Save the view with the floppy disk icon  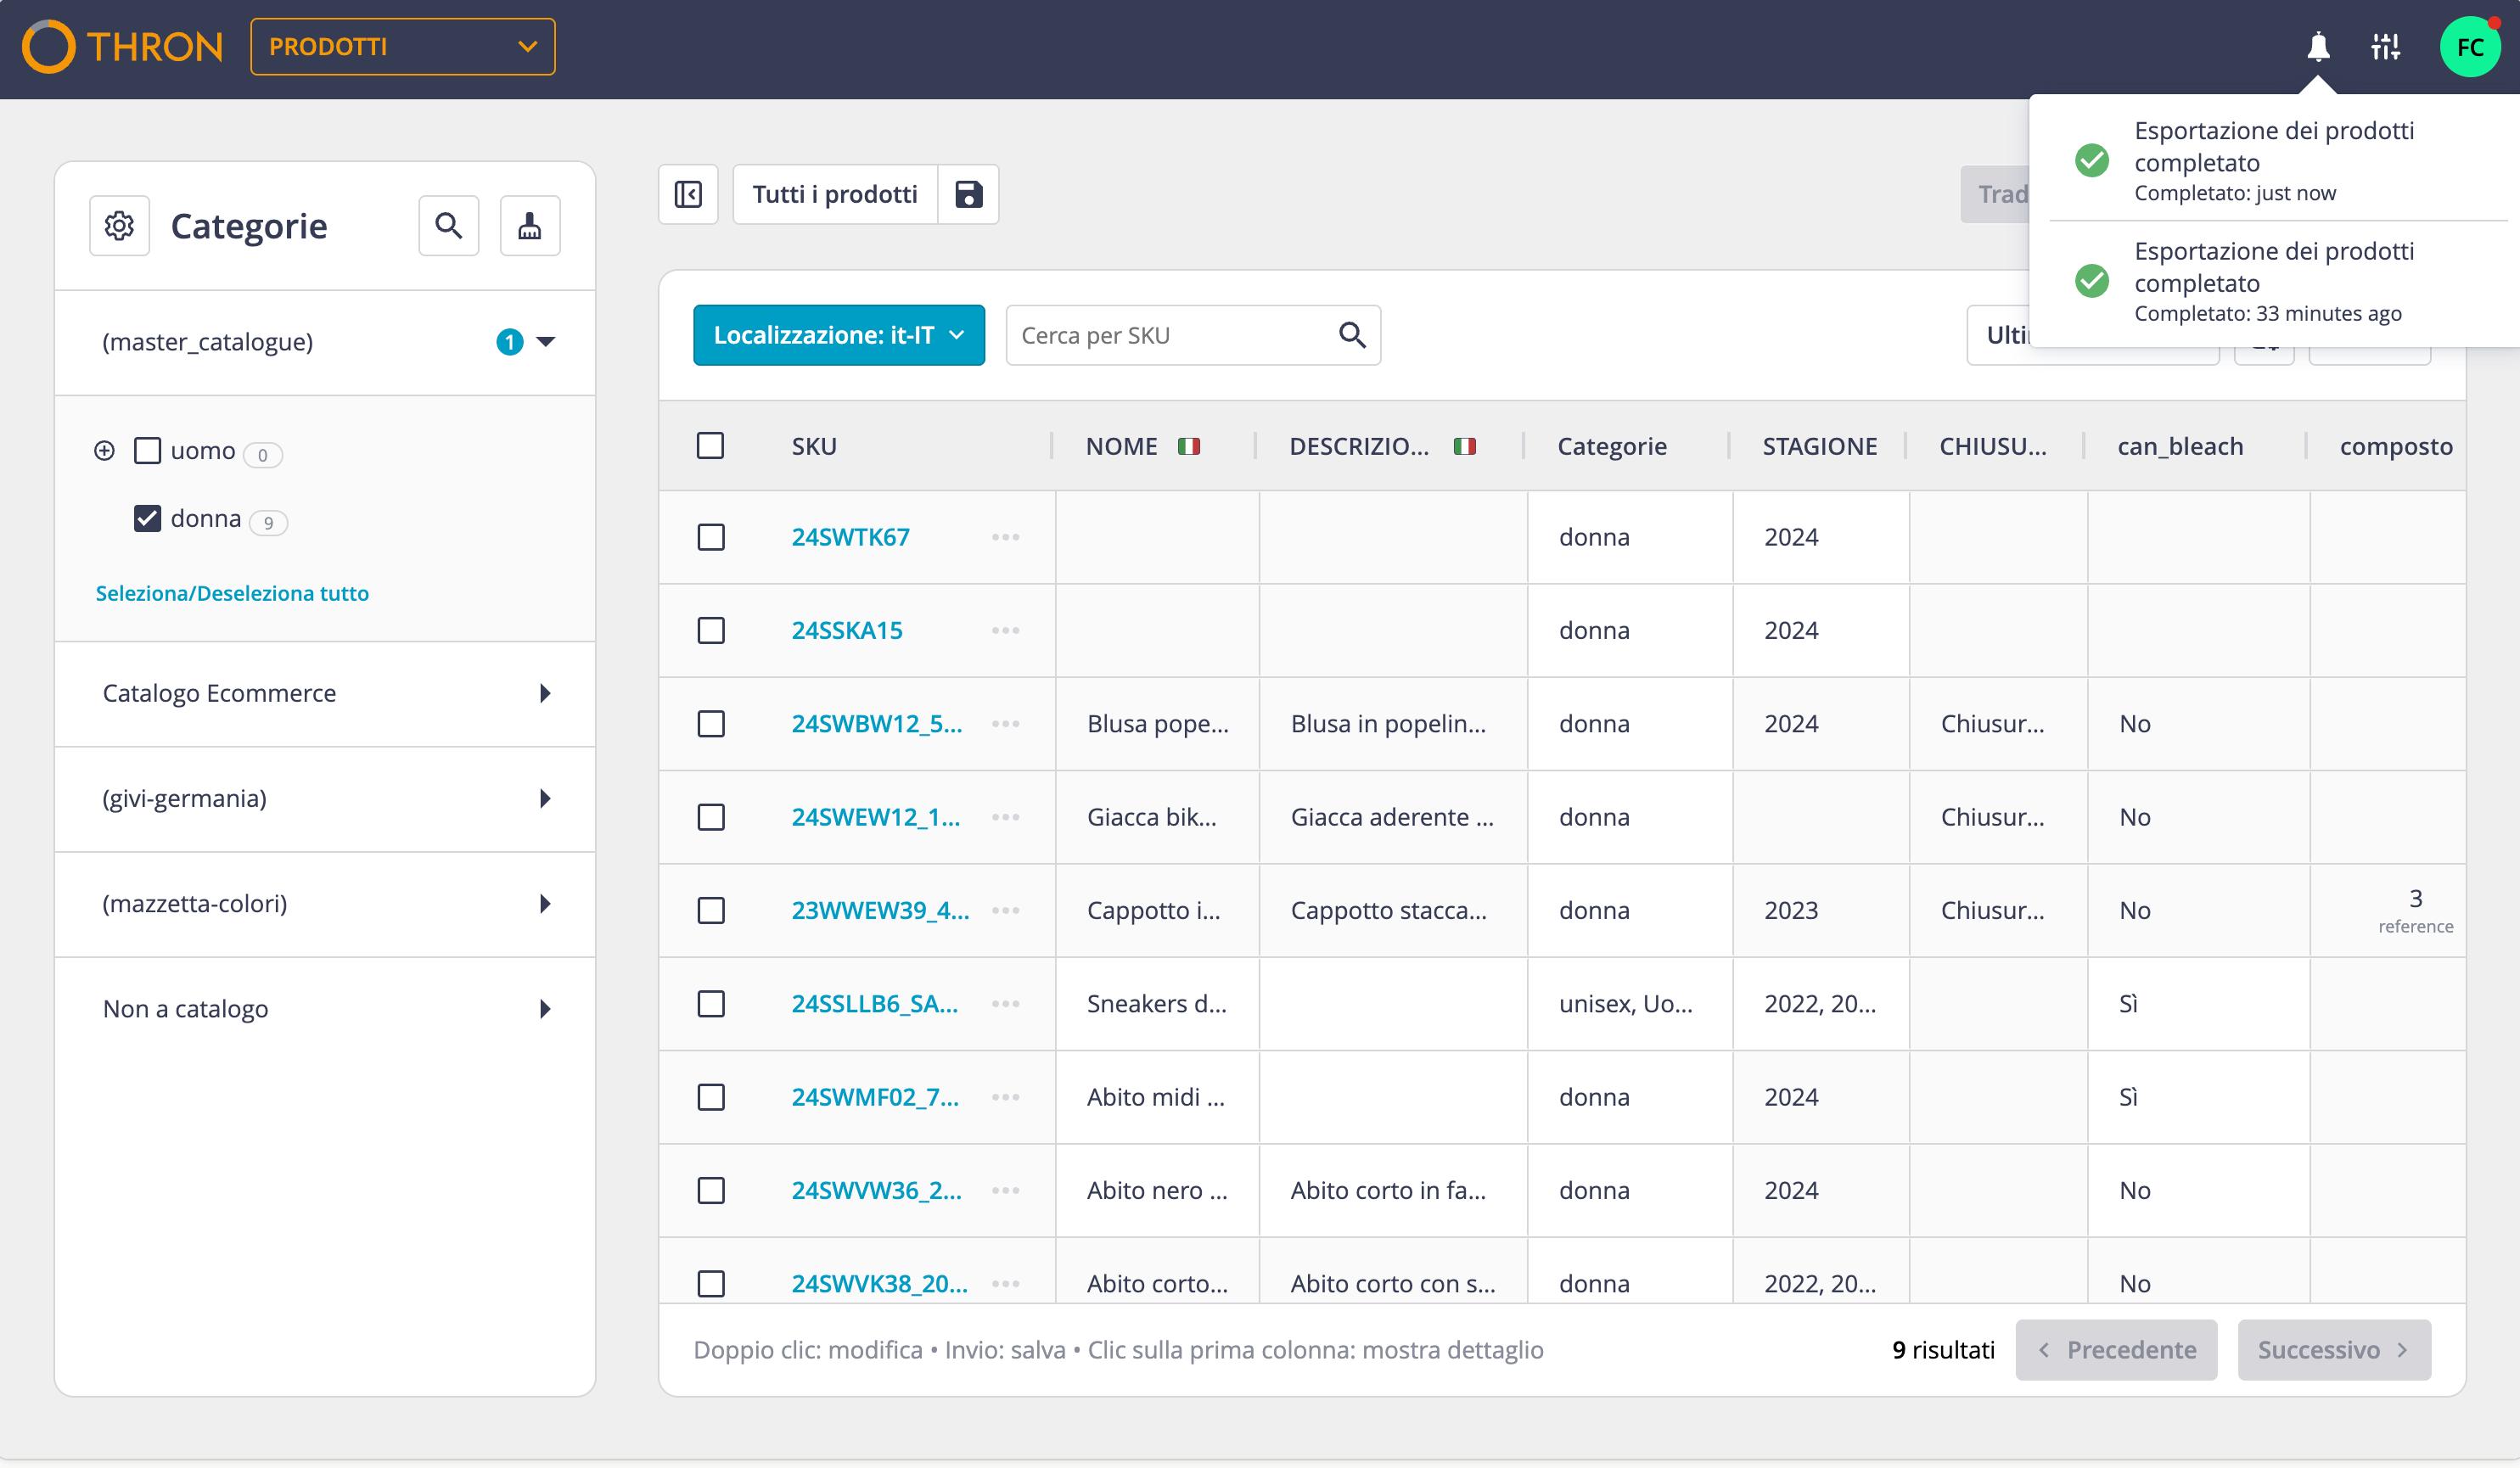tap(968, 194)
